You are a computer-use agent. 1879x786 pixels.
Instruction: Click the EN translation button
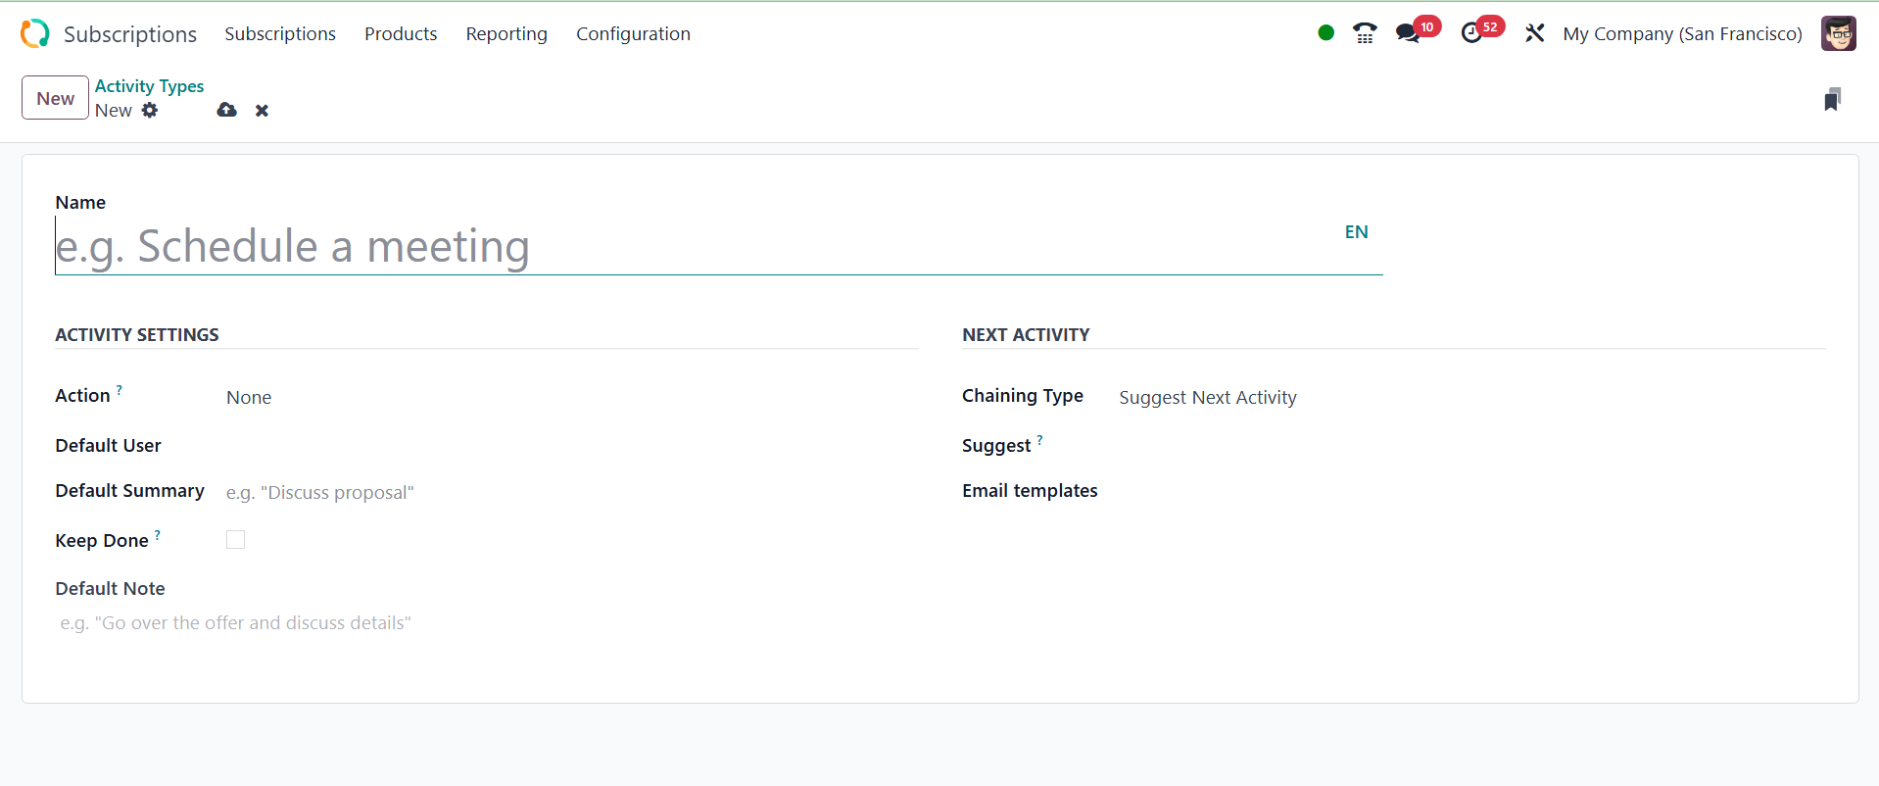click(1356, 232)
